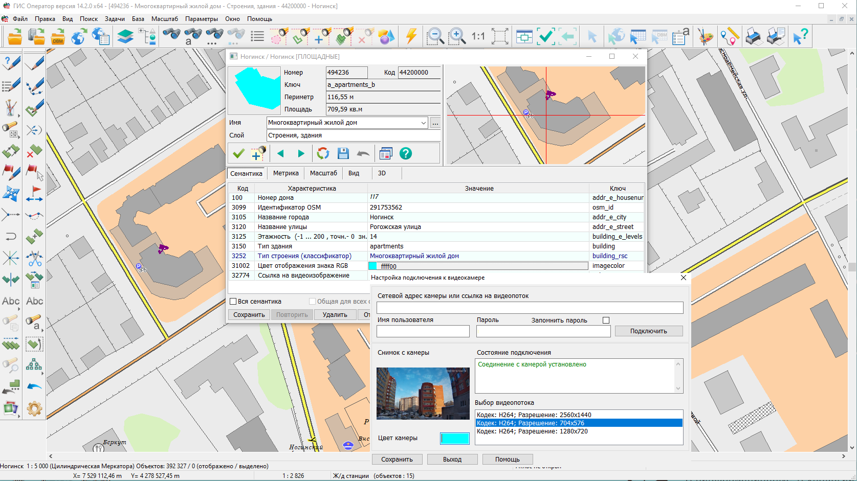Toggle the 'Запомнить пароль' checkbox
The width and height of the screenshot is (857, 481).
(x=606, y=320)
